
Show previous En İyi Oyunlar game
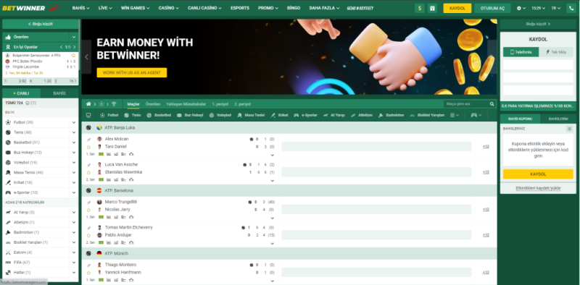click(x=62, y=47)
